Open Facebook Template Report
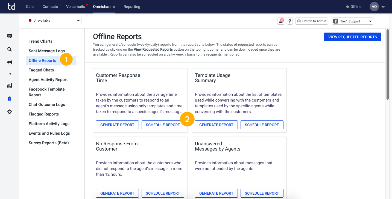This screenshot has width=392, height=199. [x=47, y=92]
